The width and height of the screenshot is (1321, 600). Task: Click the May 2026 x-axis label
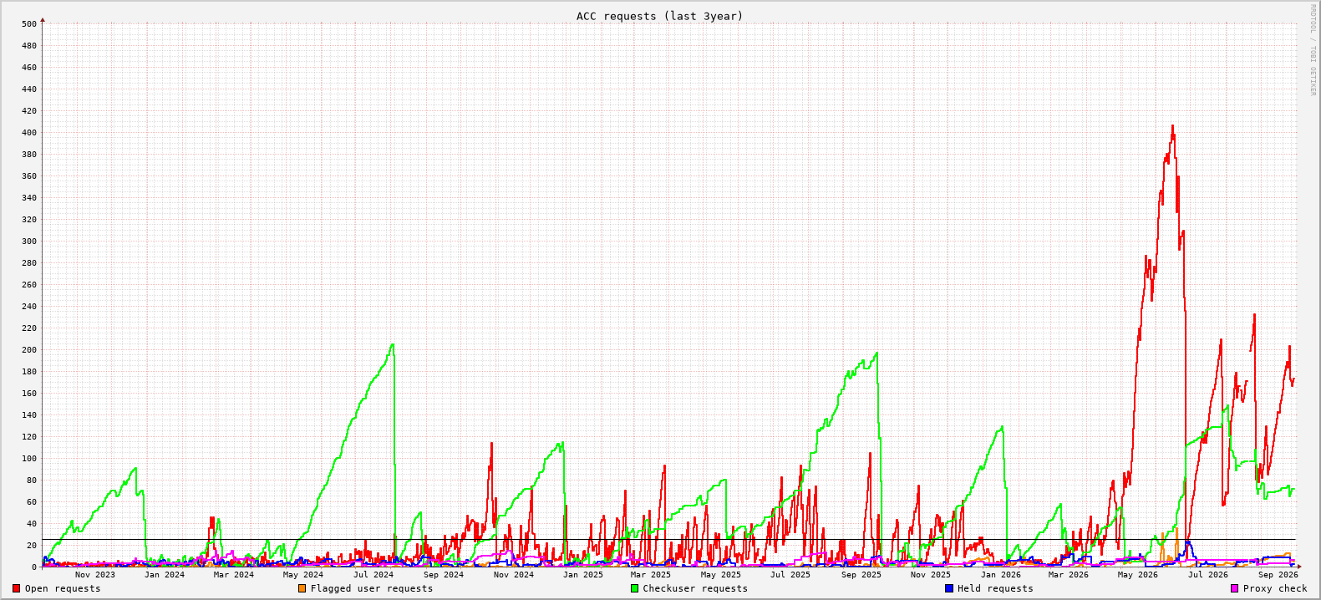pos(1138,575)
